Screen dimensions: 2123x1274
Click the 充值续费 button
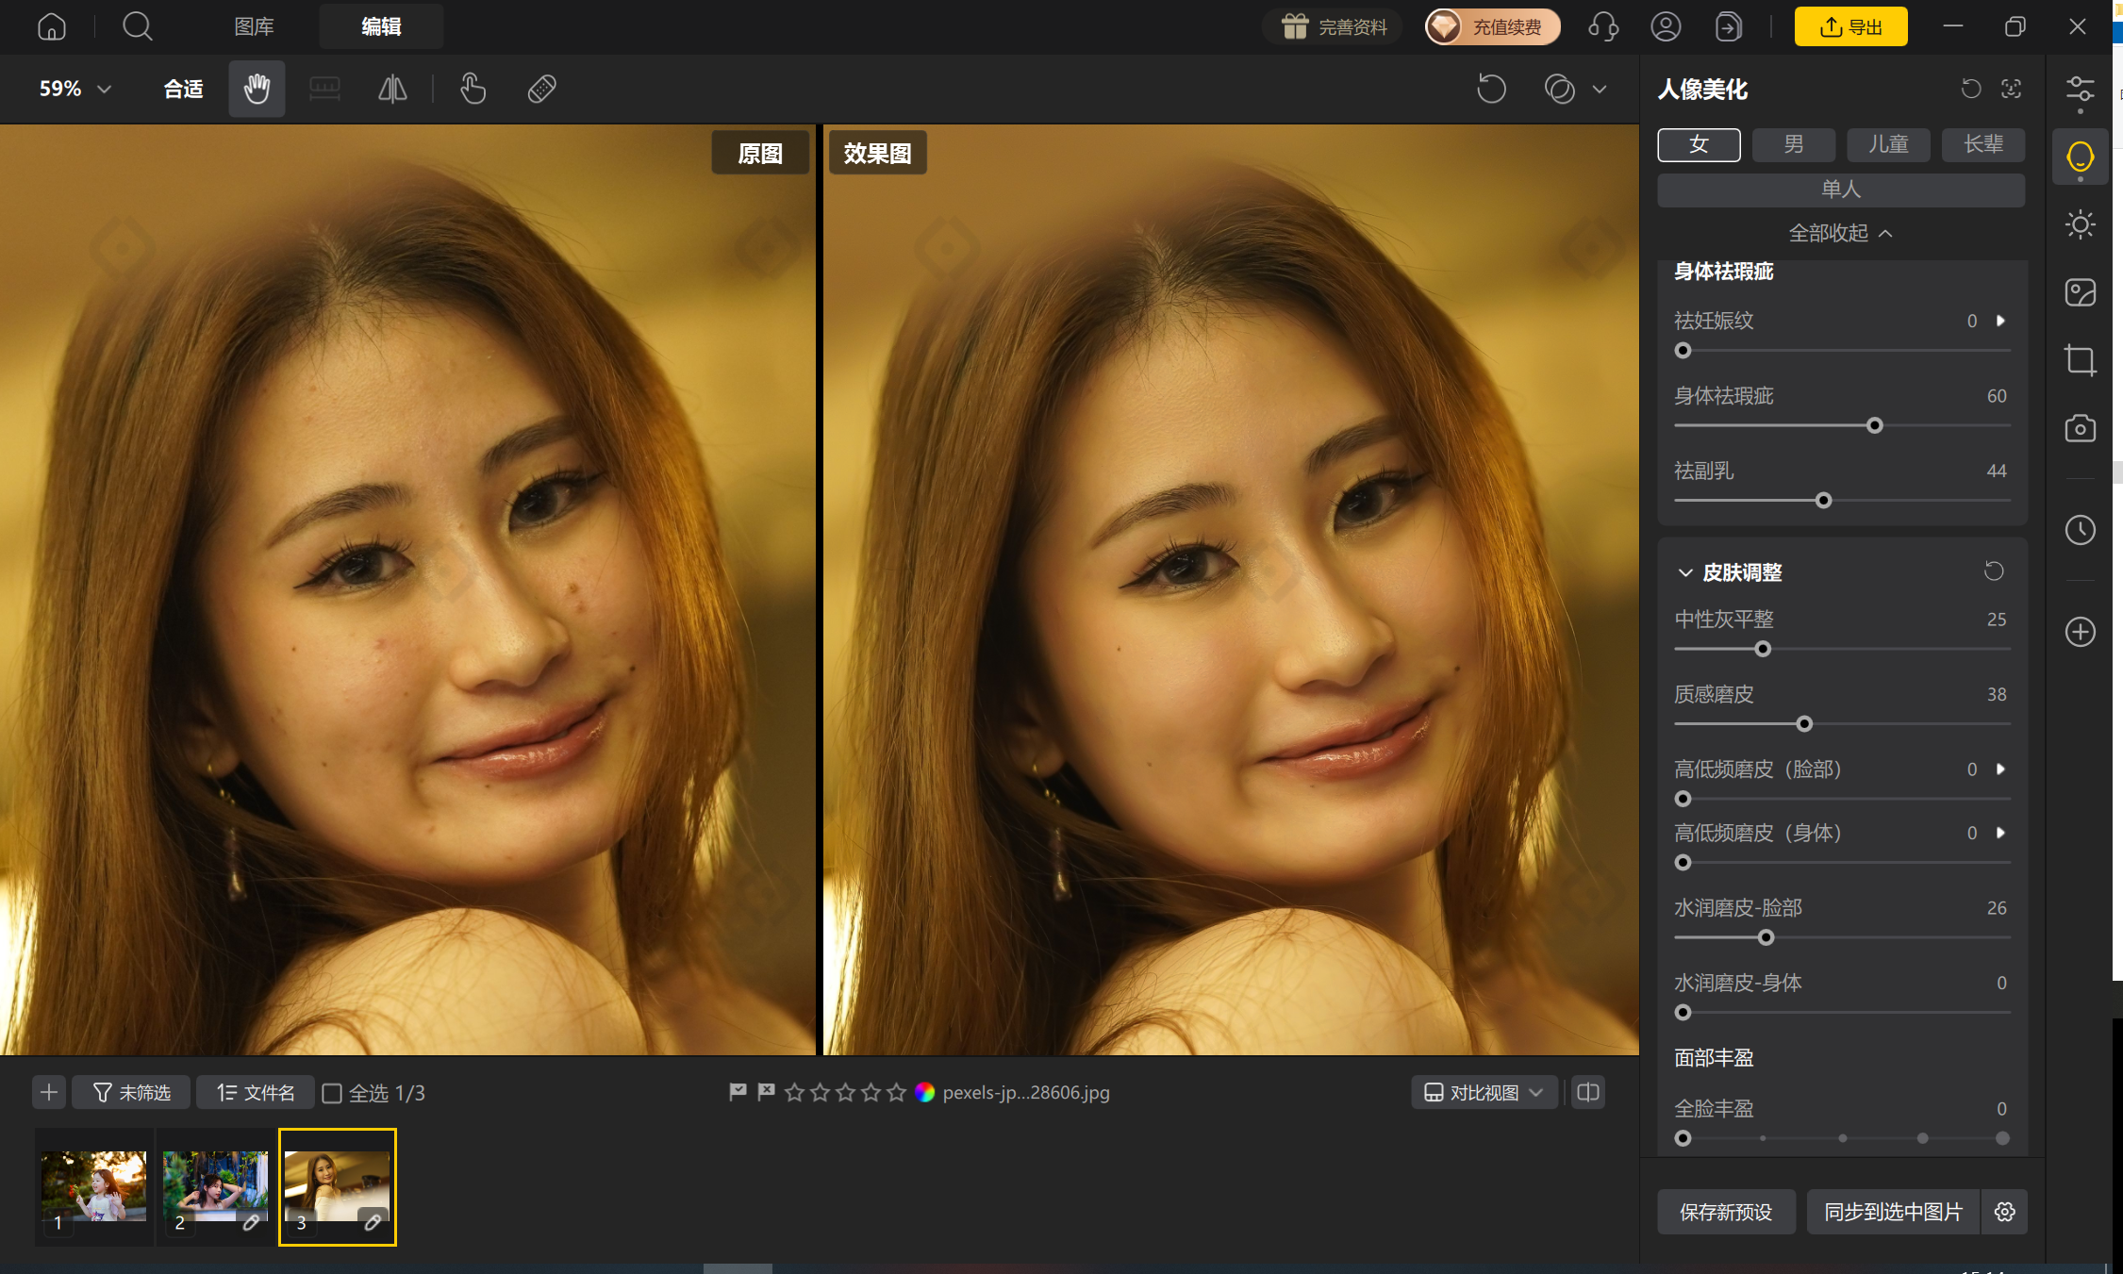[1493, 26]
